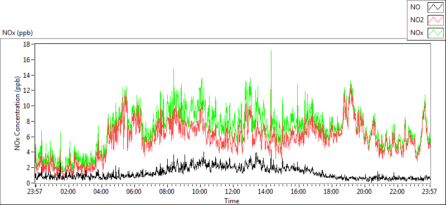The height and width of the screenshot is (205, 446).
Task: Select the NO legend label
Action: pos(415,8)
